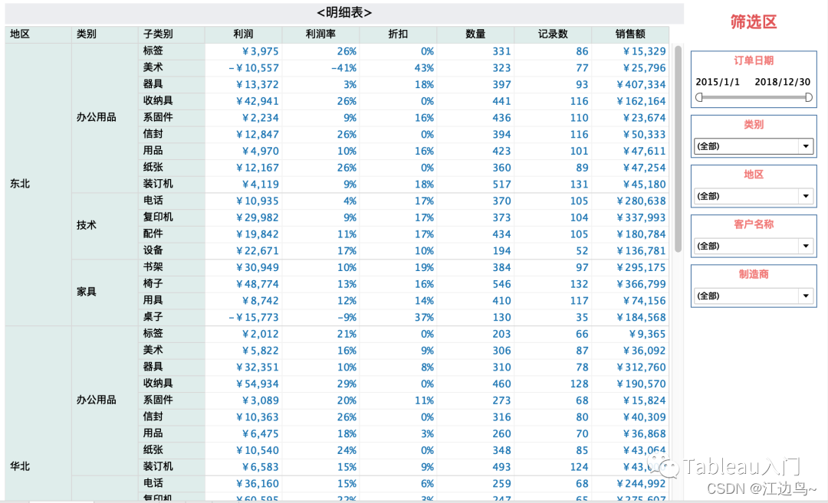Viewport: 828px width, 503px height.
Task: Open the 地区 filter dropdown
Action: pos(754,196)
